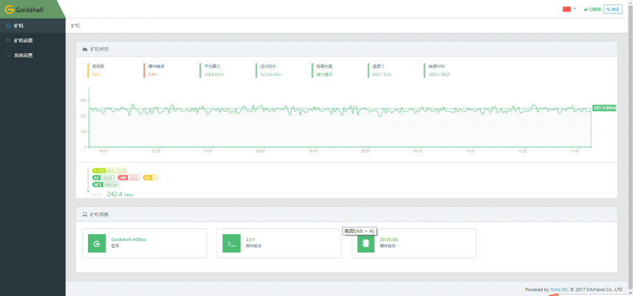Open 系统设置 in the sidebar
The image size is (633, 296).
point(23,55)
